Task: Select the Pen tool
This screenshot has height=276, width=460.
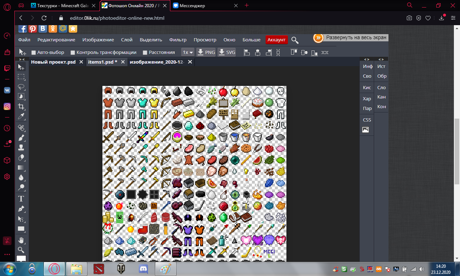Action: (22, 209)
